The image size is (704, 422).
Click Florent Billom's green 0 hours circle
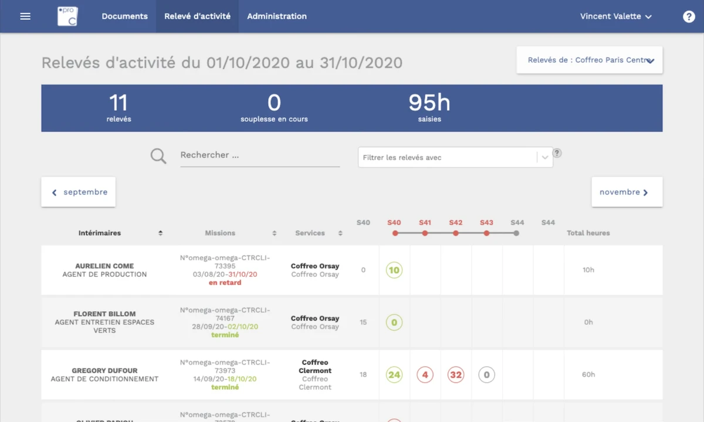394,322
